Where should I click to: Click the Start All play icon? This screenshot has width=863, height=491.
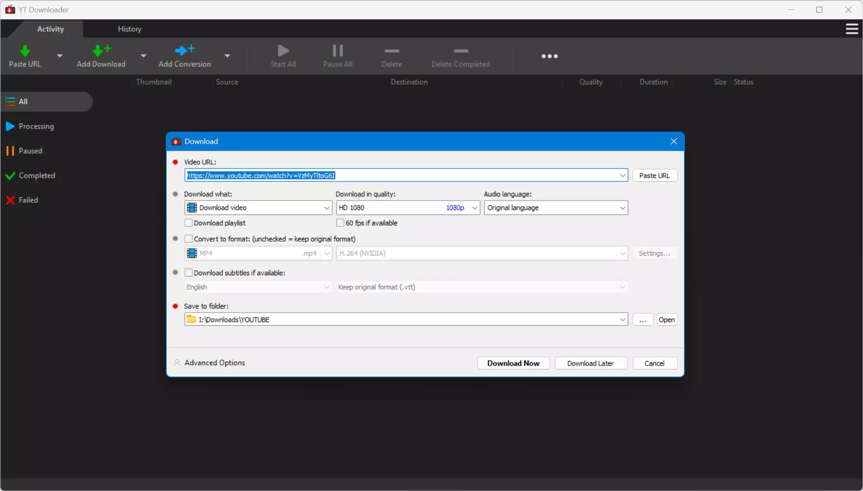tap(283, 51)
